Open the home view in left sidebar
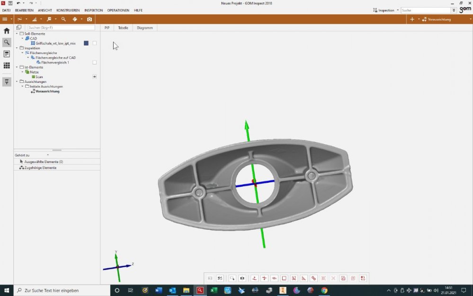The height and width of the screenshot is (296, 473). [7, 31]
